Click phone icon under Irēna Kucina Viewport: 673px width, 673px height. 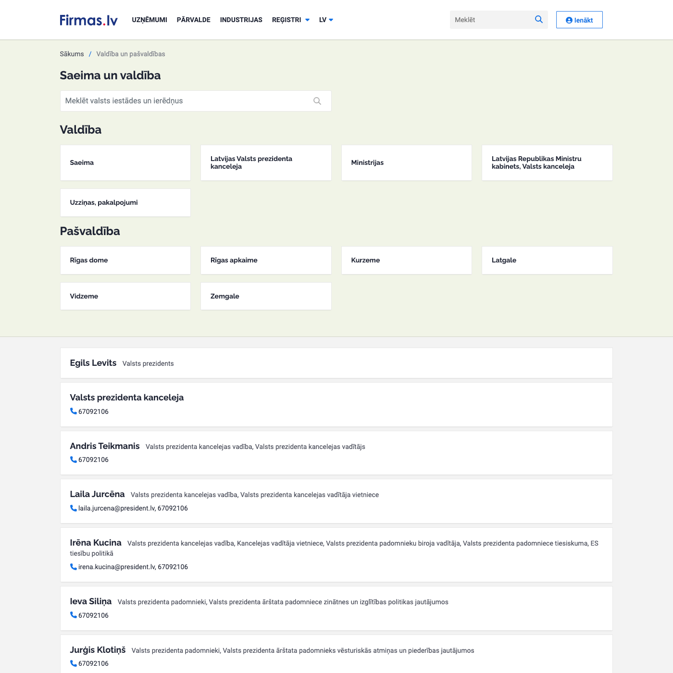pyautogui.click(x=74, y=567)
